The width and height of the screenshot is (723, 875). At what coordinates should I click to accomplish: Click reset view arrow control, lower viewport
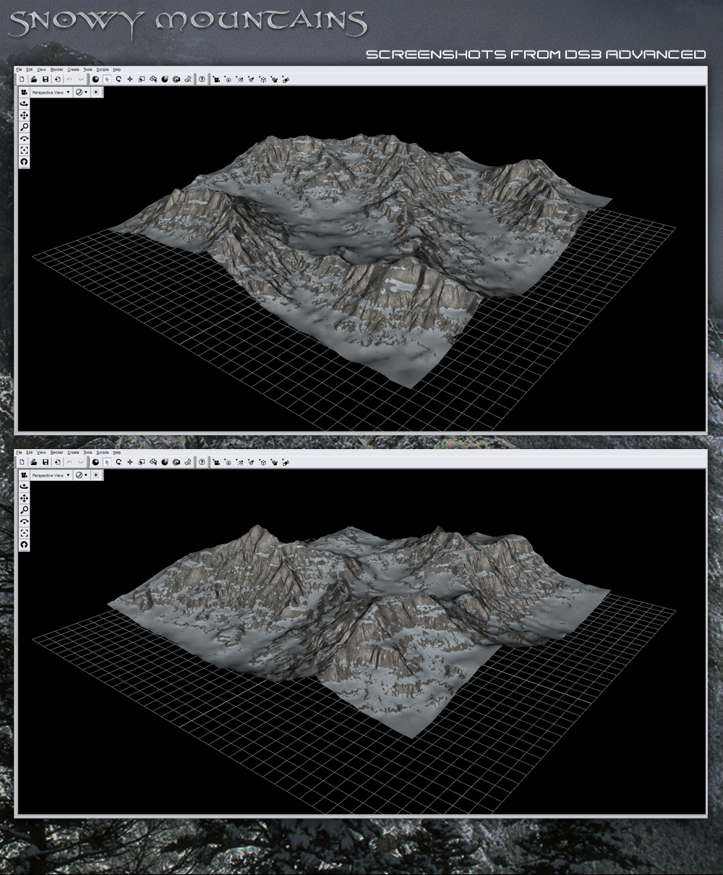tap(25, 544)
